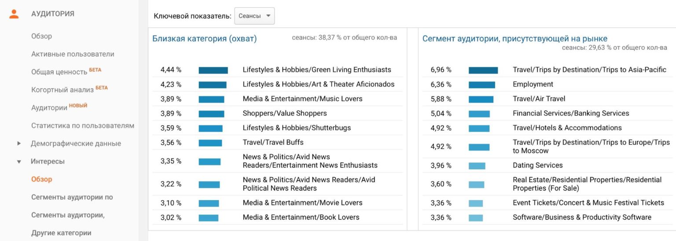676x241 pixels.
Task: Click Сегмент аудитории, присутствующей на рынке link
Action: tap(514, 39)
